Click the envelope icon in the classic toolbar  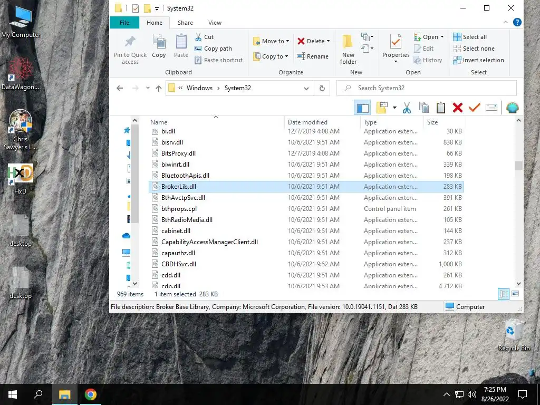[491, 108]
